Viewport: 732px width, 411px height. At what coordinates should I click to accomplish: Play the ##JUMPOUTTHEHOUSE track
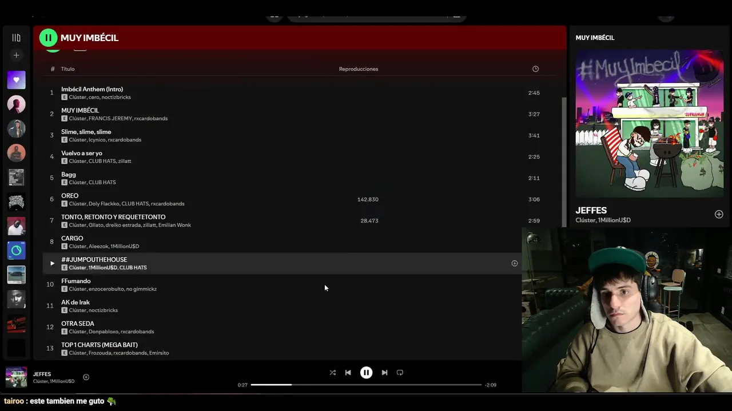click(x=52, y=263)
